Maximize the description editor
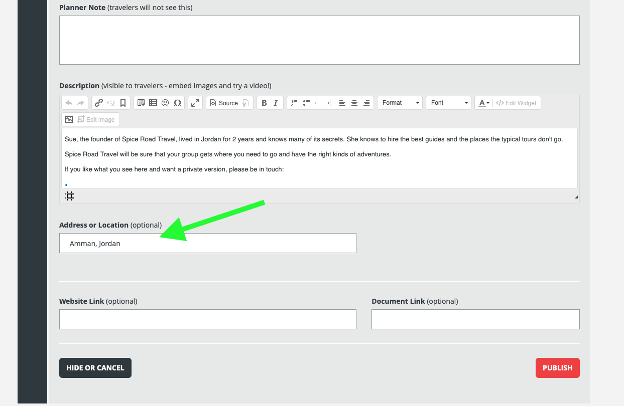The width and height of the screenshot is (624, 406). point(195,103)
